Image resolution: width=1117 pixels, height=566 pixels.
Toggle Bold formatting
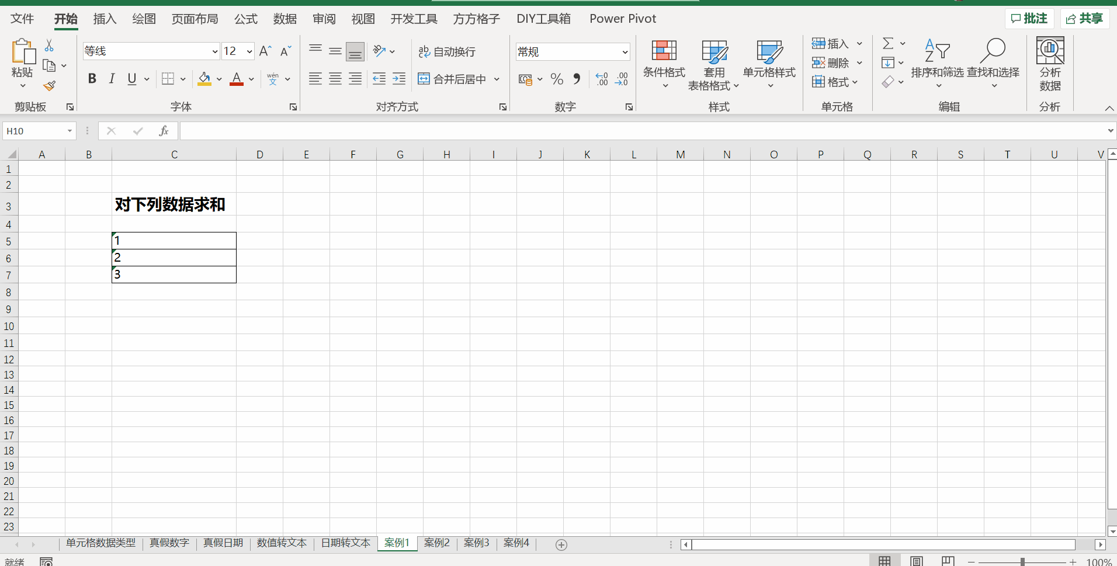(92, 79)
